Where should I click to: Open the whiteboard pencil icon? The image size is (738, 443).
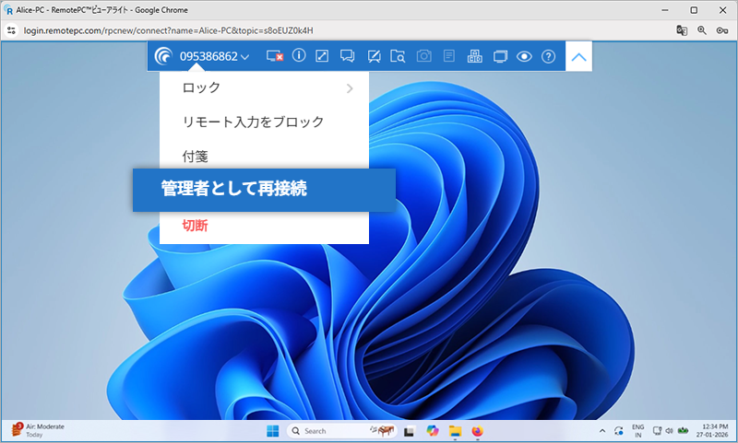[374, 56]
